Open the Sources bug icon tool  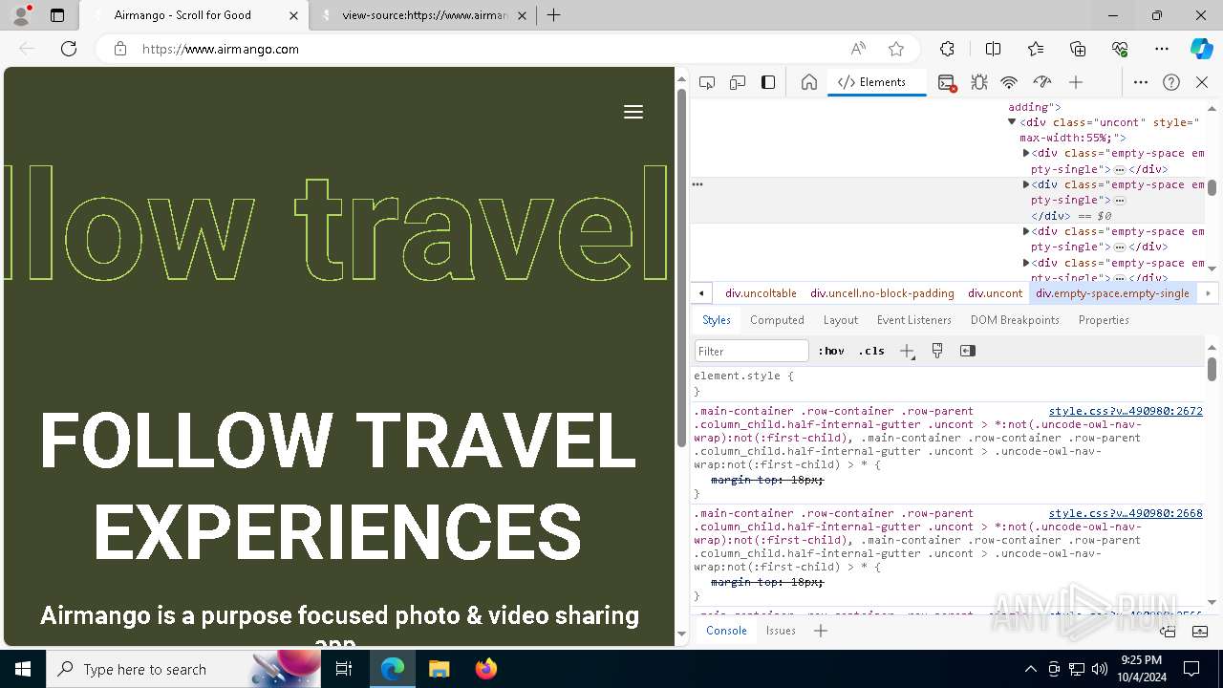point(979,82)
